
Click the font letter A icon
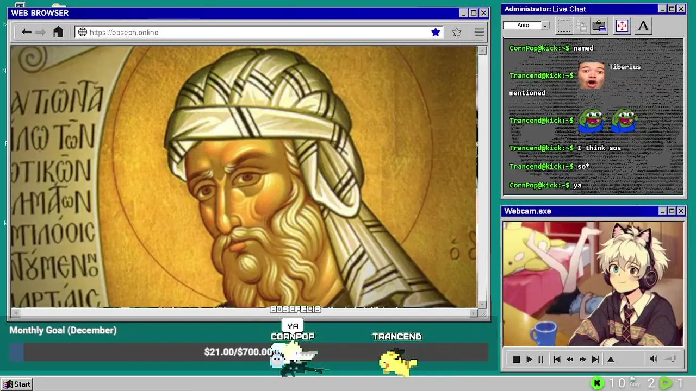coord(643,26)
